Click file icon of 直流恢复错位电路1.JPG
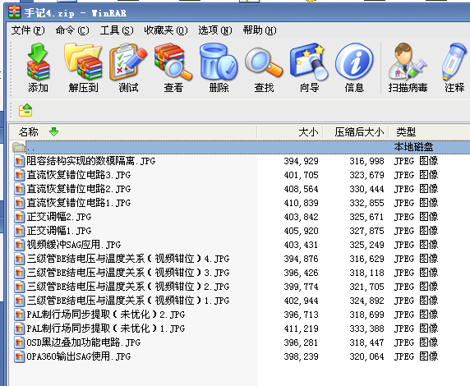Viewport: 470px width, 386px height. (19, 203)
